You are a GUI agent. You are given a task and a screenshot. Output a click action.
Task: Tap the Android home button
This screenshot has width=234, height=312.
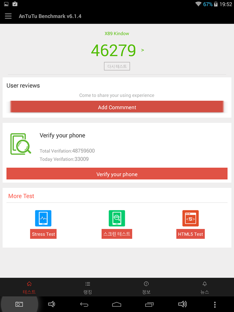click(x=117, y=304)
